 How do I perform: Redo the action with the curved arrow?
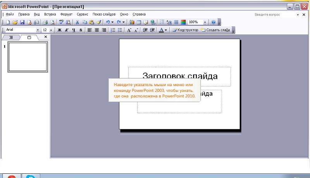click(x=119, y=22)
